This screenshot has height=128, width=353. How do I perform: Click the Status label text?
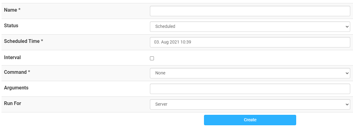click(x=11, y=26)
